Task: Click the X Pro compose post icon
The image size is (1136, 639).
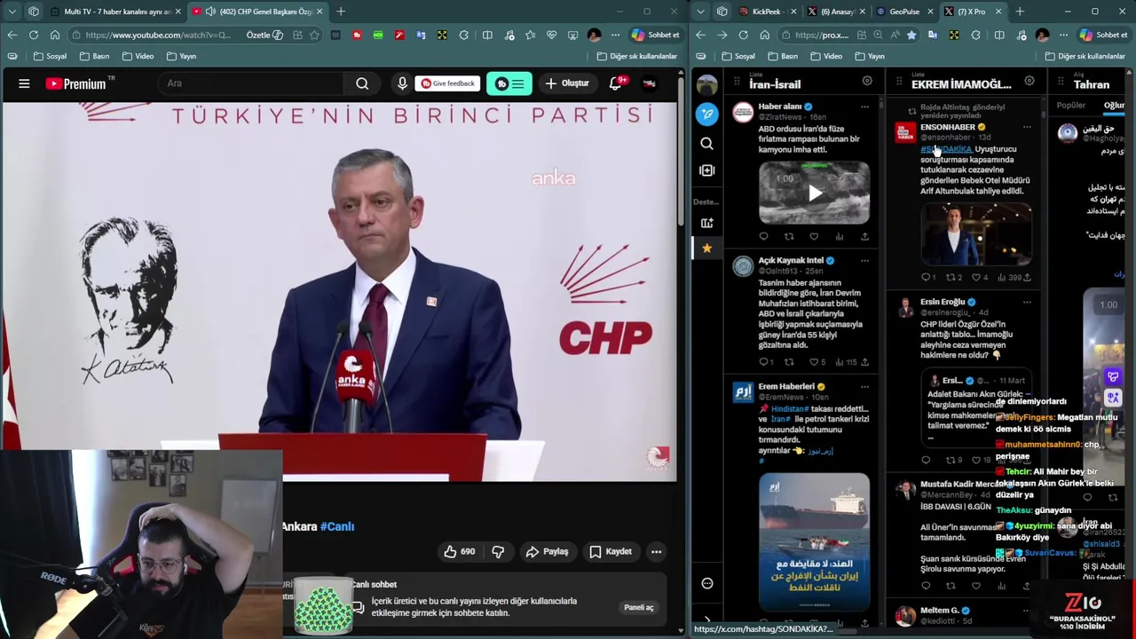Action: pos(706,114)
